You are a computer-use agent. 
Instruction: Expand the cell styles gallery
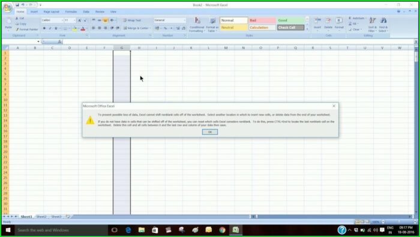307,29
